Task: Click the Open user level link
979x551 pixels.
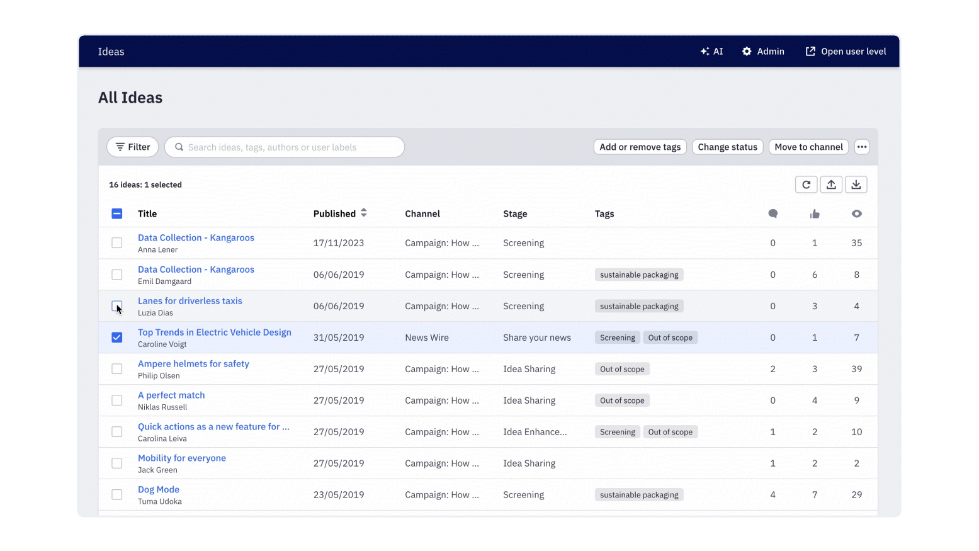Action: click(x=846, y=52)
